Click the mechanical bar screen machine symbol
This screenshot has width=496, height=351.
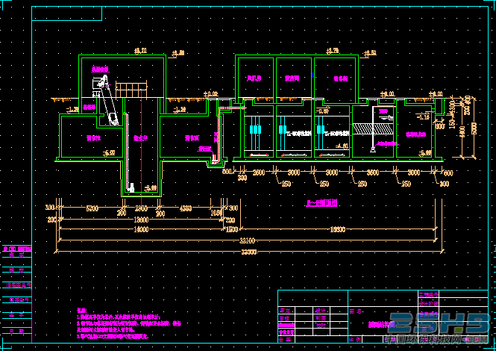pos(104,101)
